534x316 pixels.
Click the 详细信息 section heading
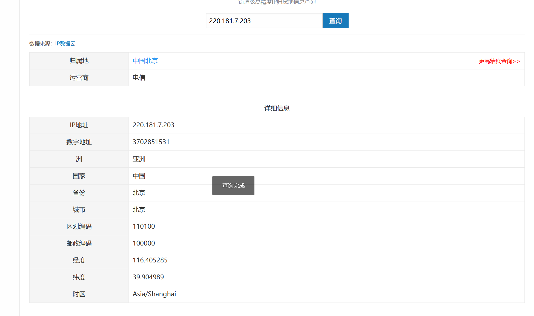(x=277, y=108)
